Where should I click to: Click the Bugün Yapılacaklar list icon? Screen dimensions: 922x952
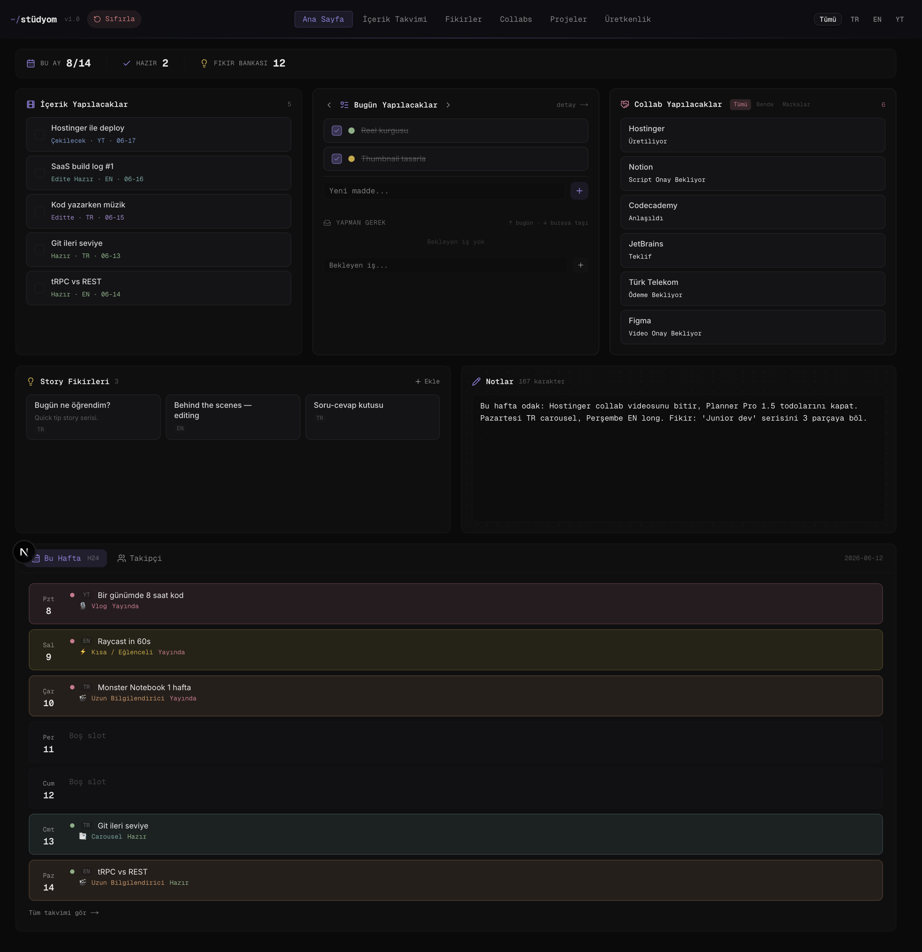click(x=344, y=105)
